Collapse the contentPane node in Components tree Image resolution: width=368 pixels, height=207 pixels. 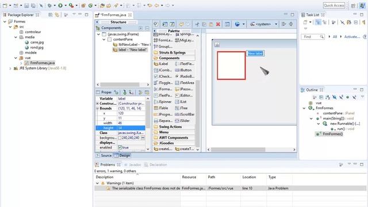click(103, 40)
